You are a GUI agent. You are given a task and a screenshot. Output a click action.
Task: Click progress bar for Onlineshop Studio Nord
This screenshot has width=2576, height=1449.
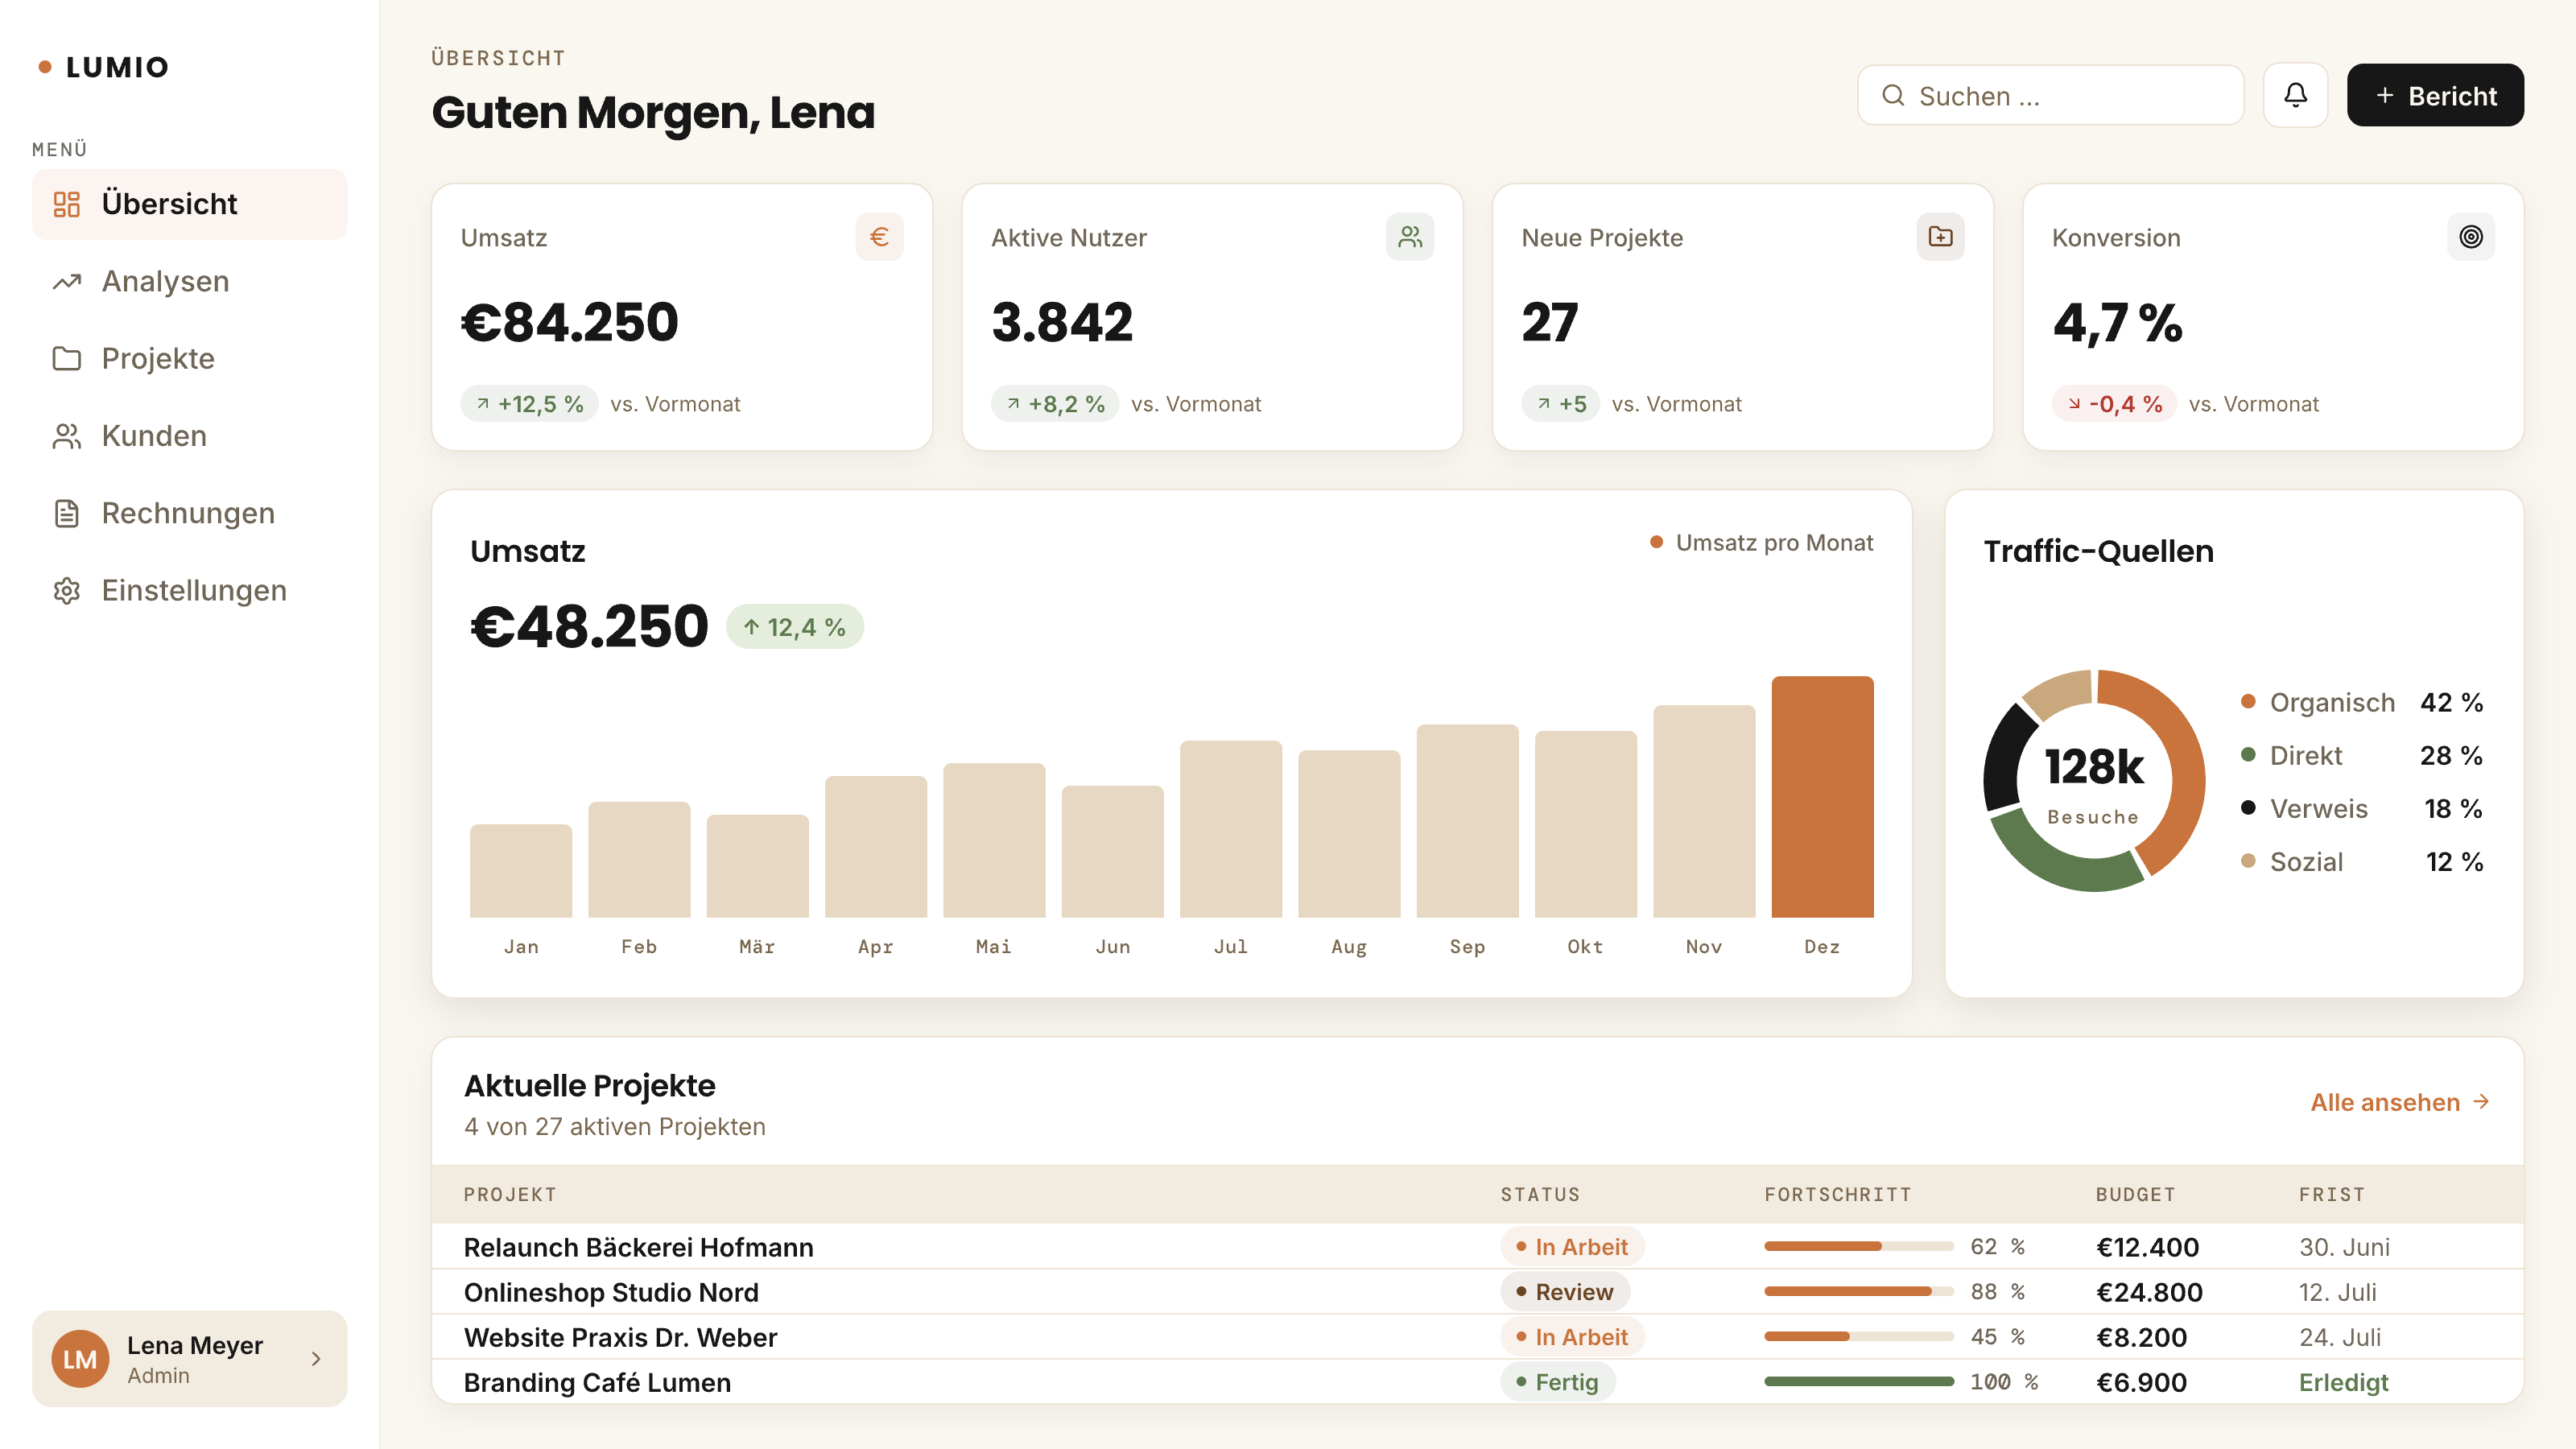click(1858, 1291)
